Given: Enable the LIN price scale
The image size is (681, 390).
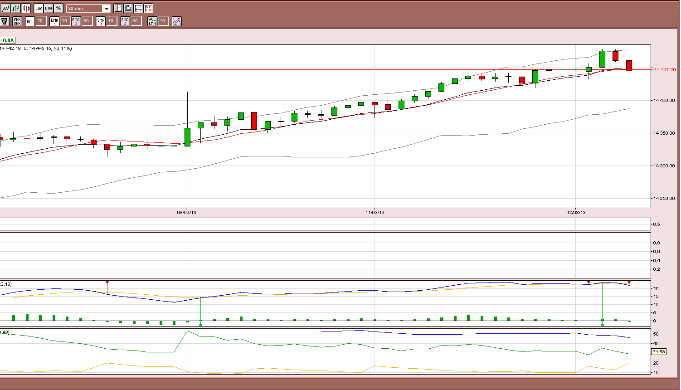Looking at the screenshot, I should [49, 8].
